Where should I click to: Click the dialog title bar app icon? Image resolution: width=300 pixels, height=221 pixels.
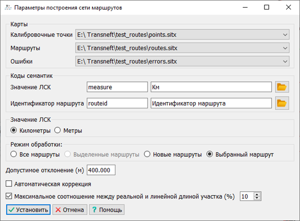pos(7,8)
